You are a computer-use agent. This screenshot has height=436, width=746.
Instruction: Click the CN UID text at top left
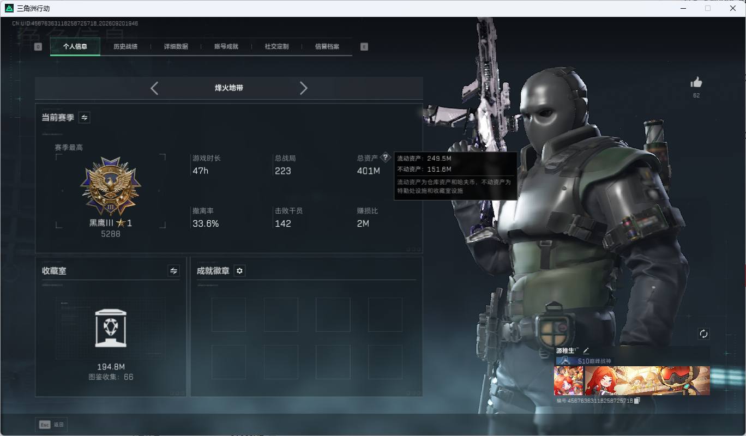coord(75,24)
